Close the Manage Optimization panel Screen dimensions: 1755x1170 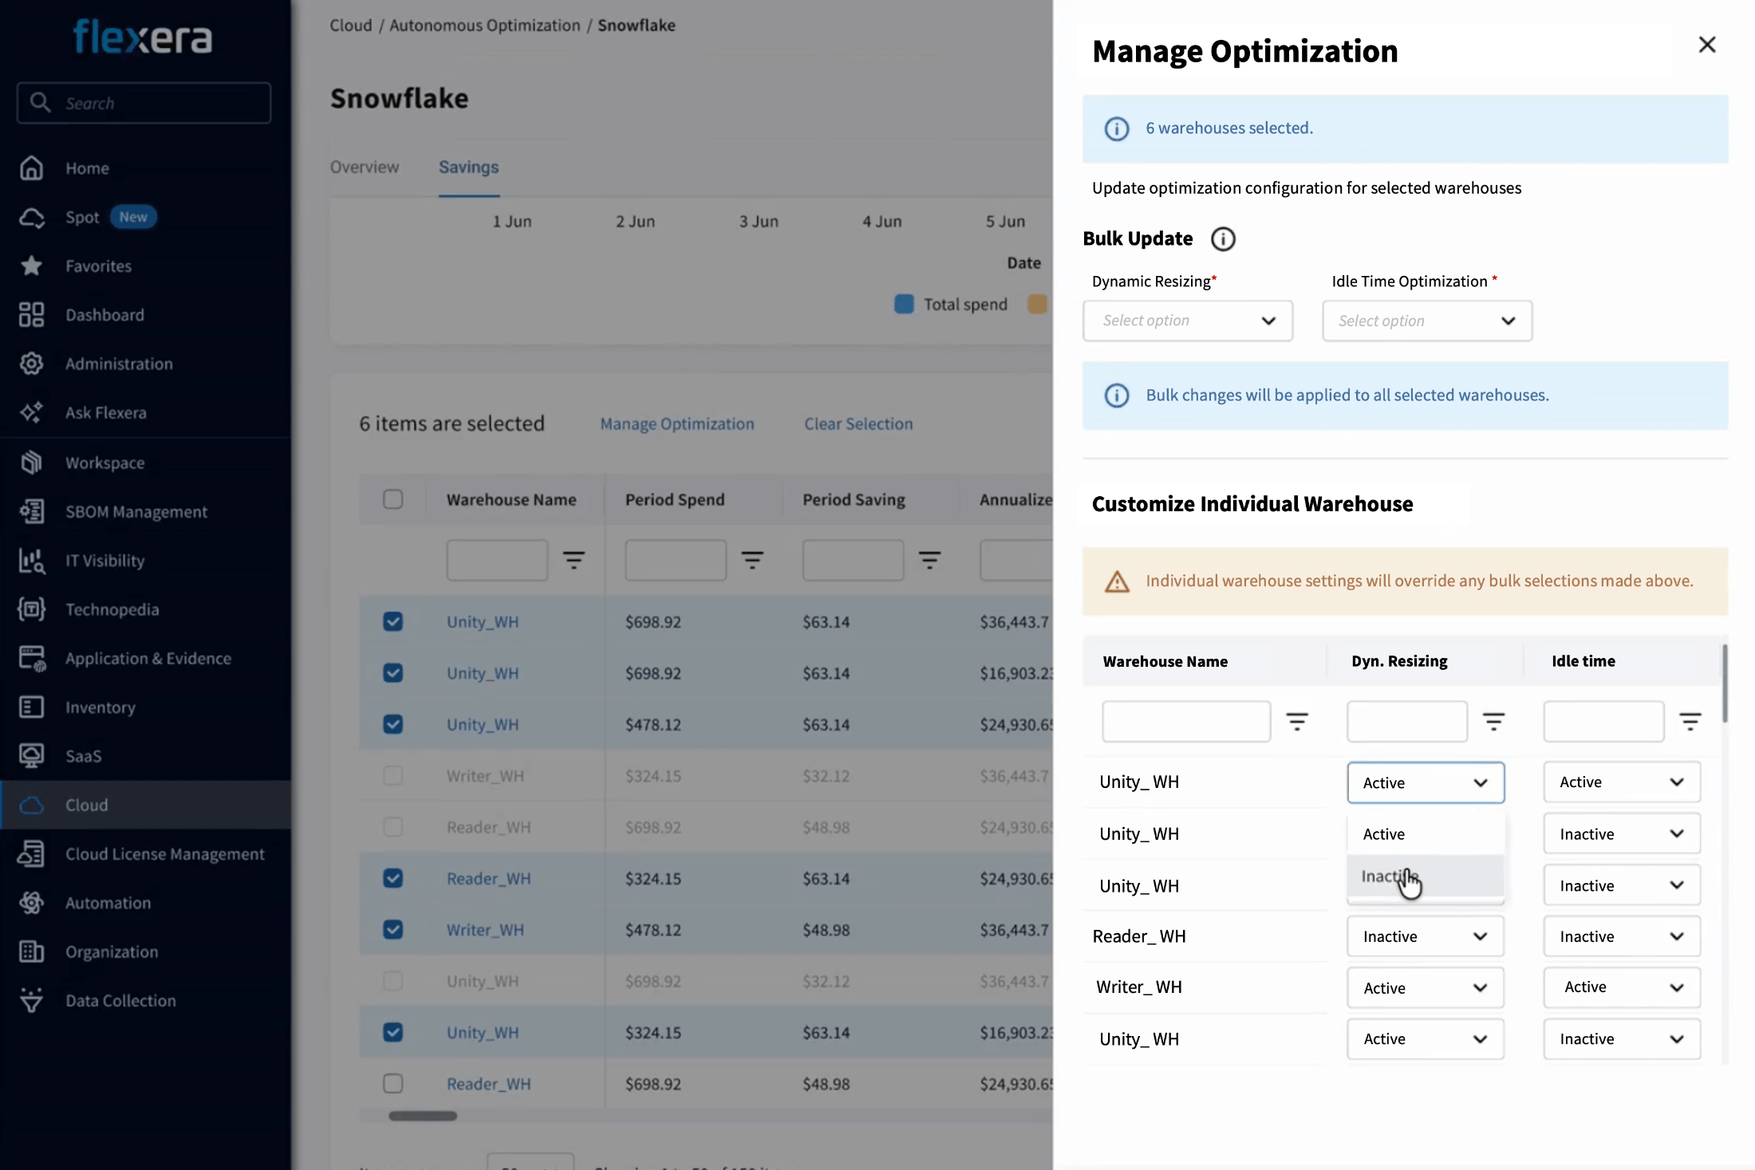click(x=1707, y=45)
